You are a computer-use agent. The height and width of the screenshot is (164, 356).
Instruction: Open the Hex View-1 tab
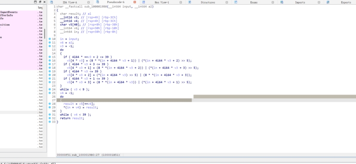point(162,2)
